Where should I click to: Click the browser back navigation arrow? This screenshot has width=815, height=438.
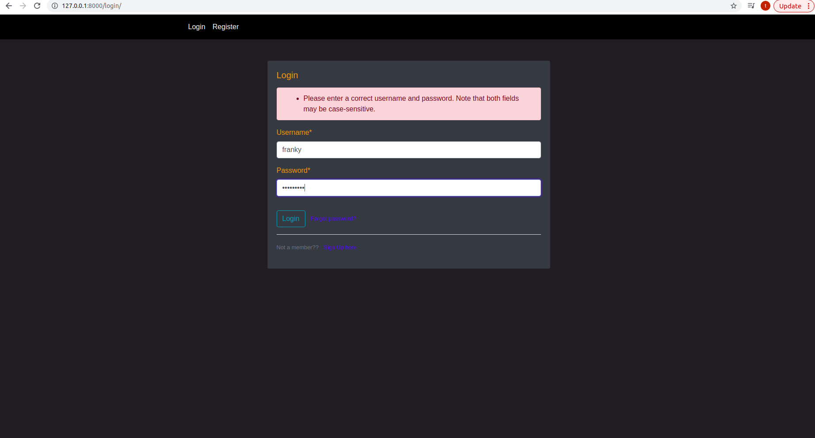tap(8, 6)
